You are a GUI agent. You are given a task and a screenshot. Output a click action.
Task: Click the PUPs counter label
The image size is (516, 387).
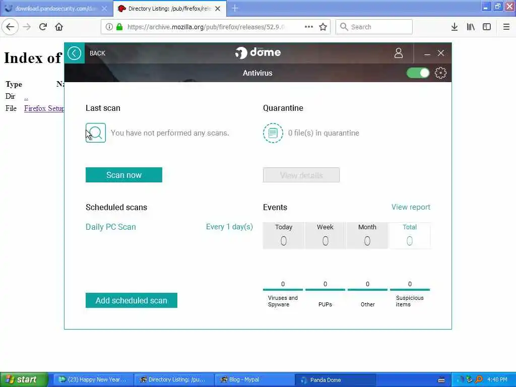325,304
